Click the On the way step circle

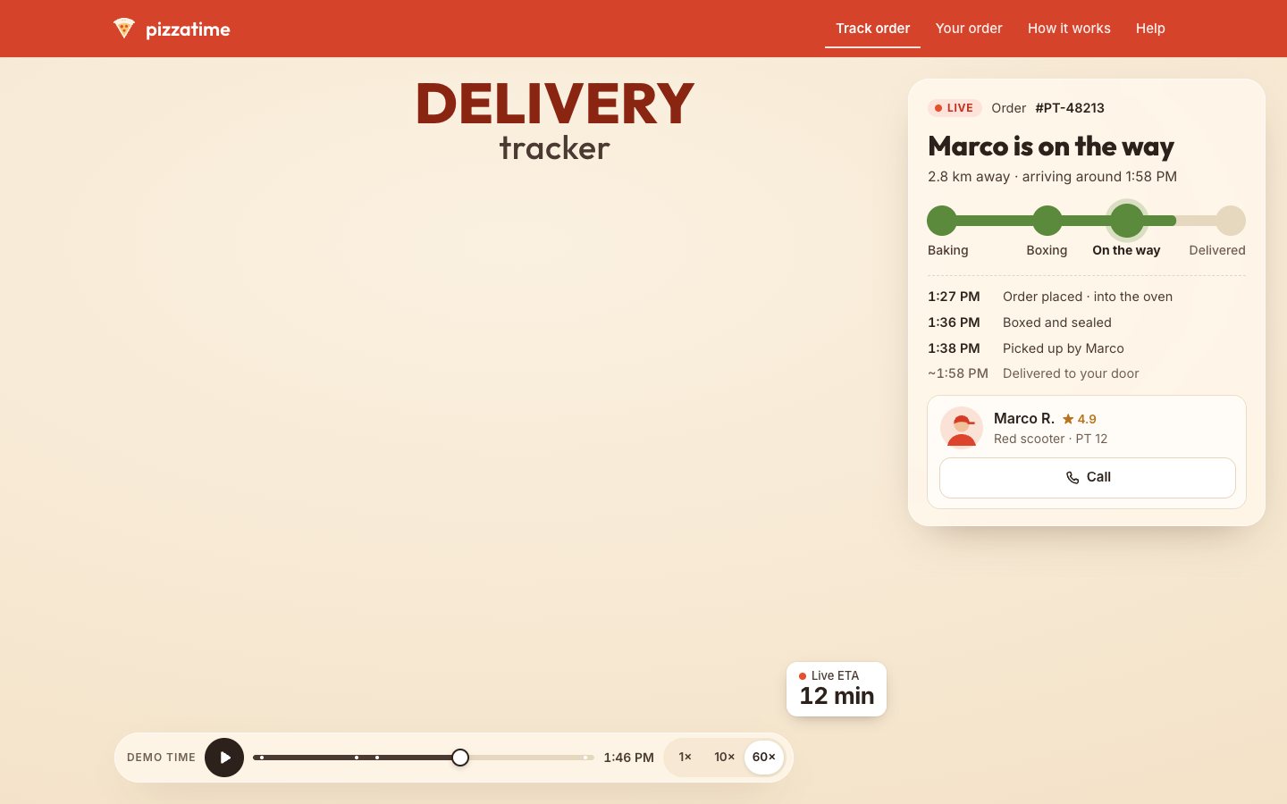pos(1127,221)
